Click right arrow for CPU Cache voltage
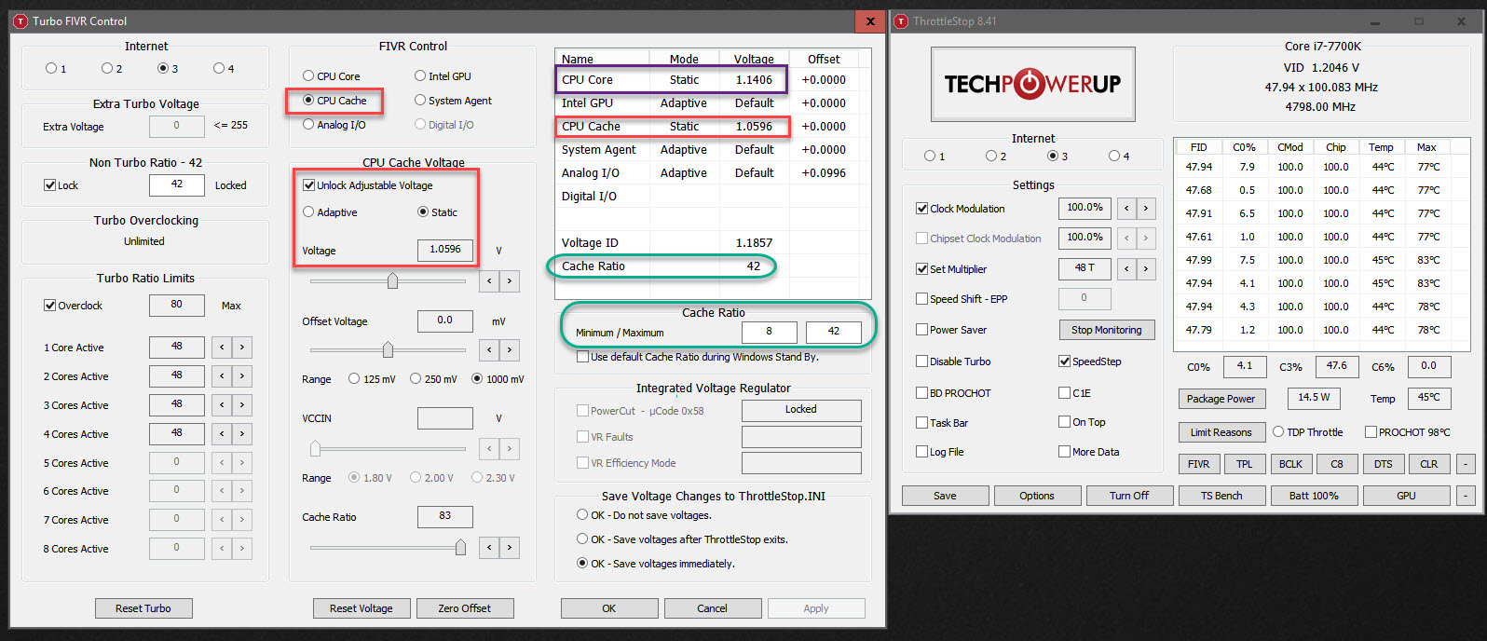Image resolution: width=1487 pixels, height=641 pixels. 510,280
